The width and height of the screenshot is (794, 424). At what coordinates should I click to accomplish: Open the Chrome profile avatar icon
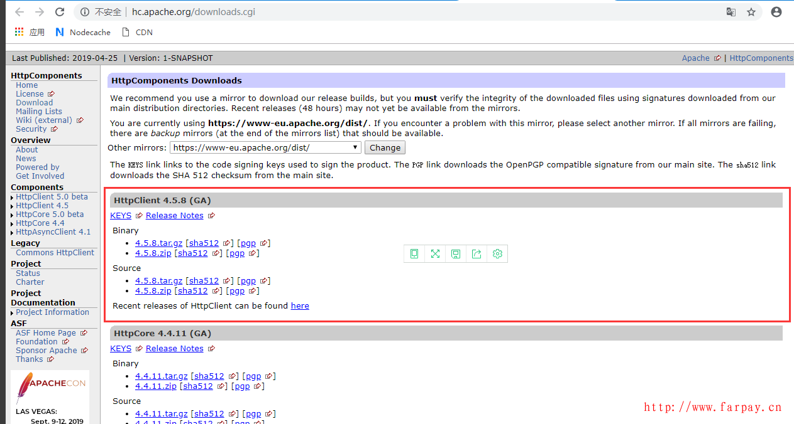(x=776, y=12)
